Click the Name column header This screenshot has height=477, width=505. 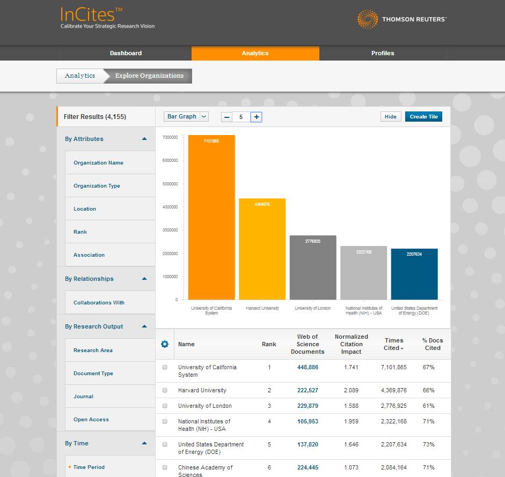186,344
